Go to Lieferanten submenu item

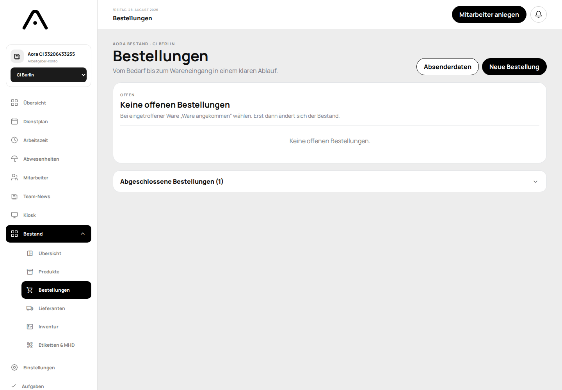pos(56,308)
